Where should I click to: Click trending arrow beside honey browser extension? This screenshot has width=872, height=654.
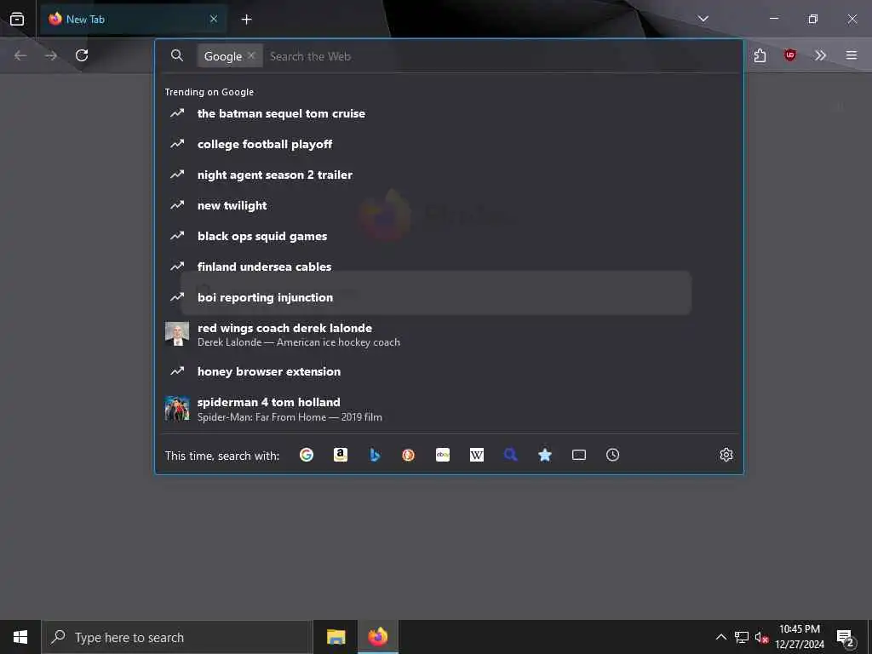tap(177, 370)
